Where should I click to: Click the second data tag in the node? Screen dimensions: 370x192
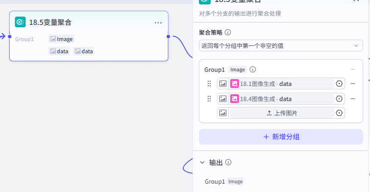coord(84,51)
